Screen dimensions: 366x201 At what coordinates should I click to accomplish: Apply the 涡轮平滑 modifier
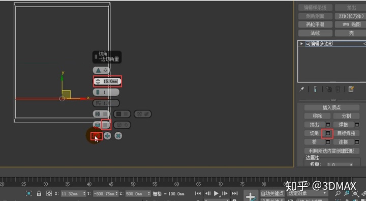pos(315,24)
